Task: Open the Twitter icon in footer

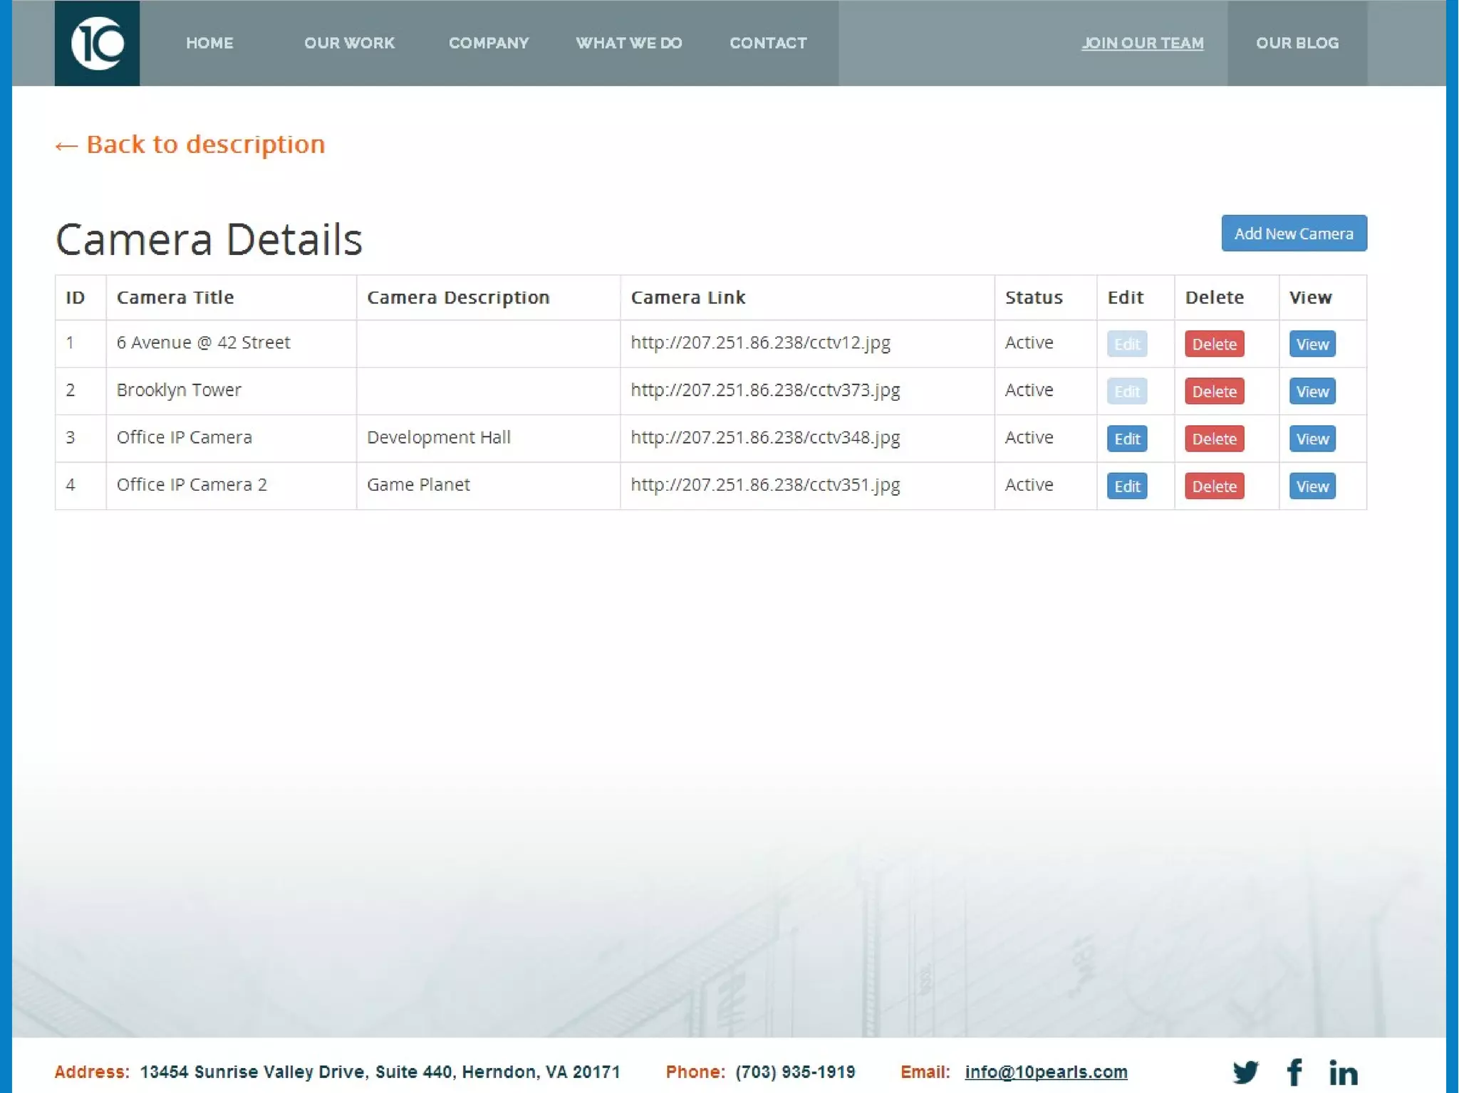Action: [1245, 1071]
